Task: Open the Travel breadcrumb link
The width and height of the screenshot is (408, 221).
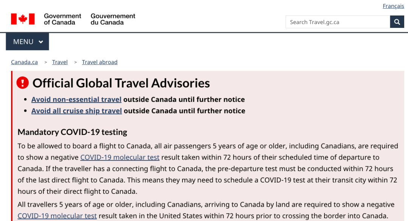Action: coord(60,62)
